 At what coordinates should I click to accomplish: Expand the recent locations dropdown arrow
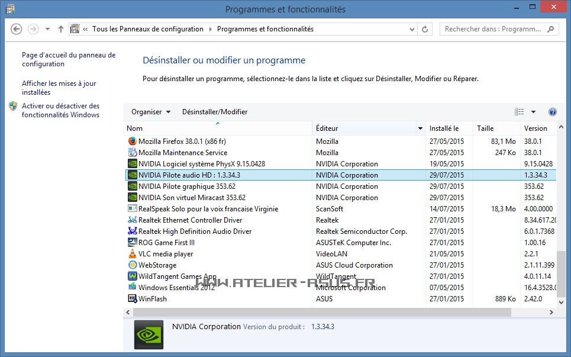click(x=47, y=29)
